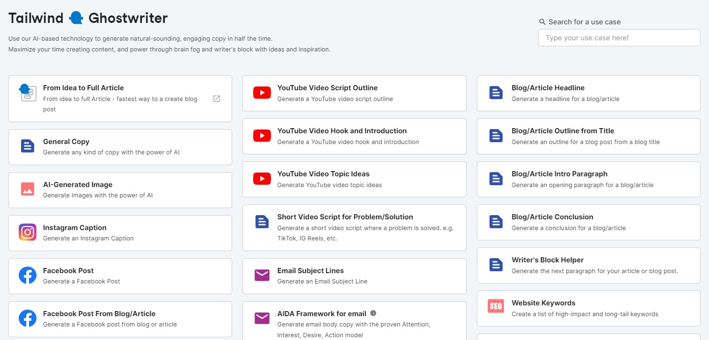Open the Facebook Post title
Viewport: 709px width, 340px height.
point(68,271)
